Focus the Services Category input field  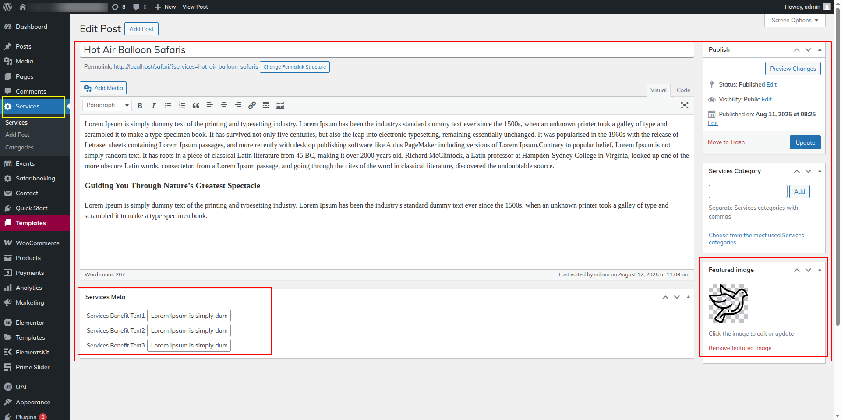748,191
